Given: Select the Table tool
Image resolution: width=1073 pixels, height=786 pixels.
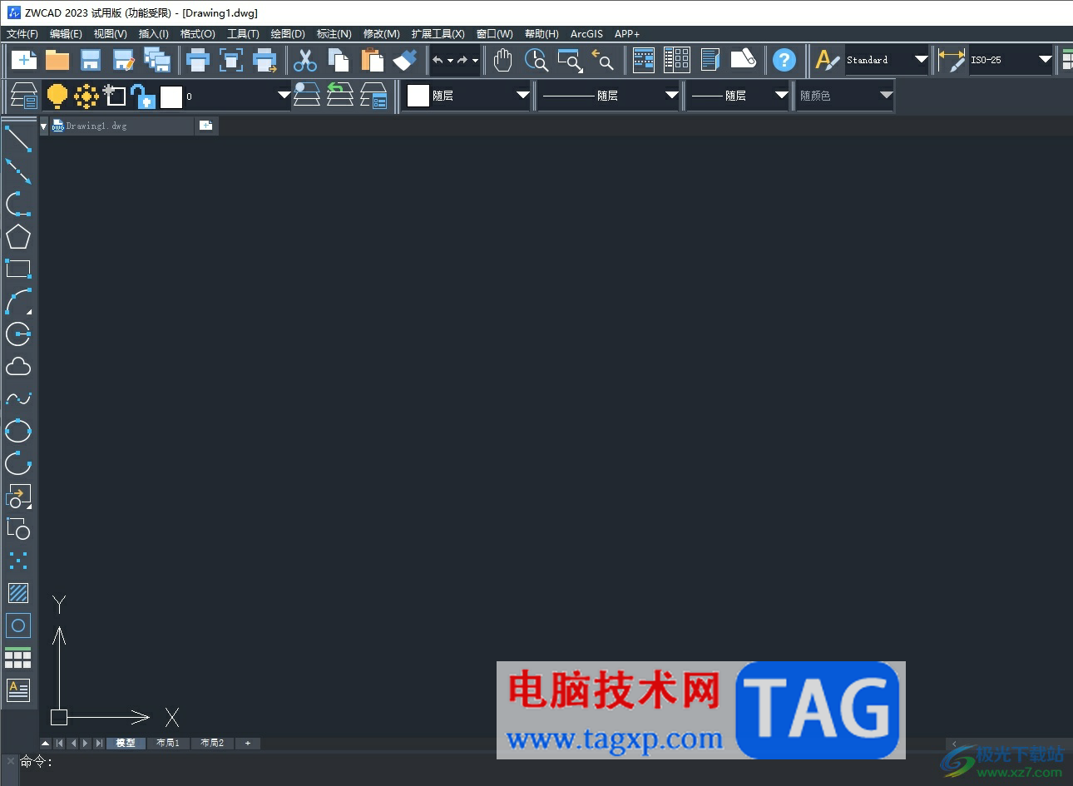Looking at the screenshot, I should [x=18, y=657].
